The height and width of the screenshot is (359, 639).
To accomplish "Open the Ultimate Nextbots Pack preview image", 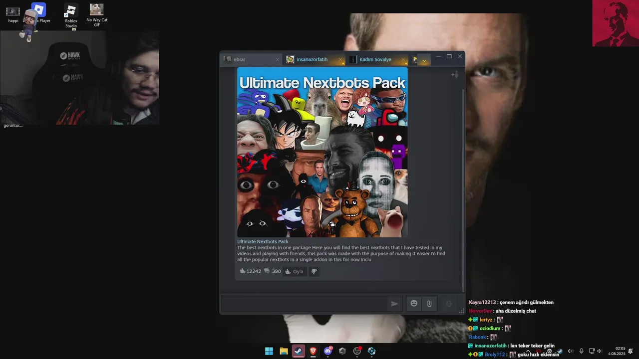I will tap(322, 153).
